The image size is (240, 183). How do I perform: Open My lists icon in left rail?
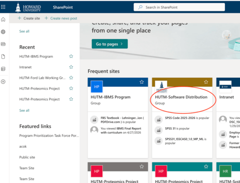click(x=3, y=69)
